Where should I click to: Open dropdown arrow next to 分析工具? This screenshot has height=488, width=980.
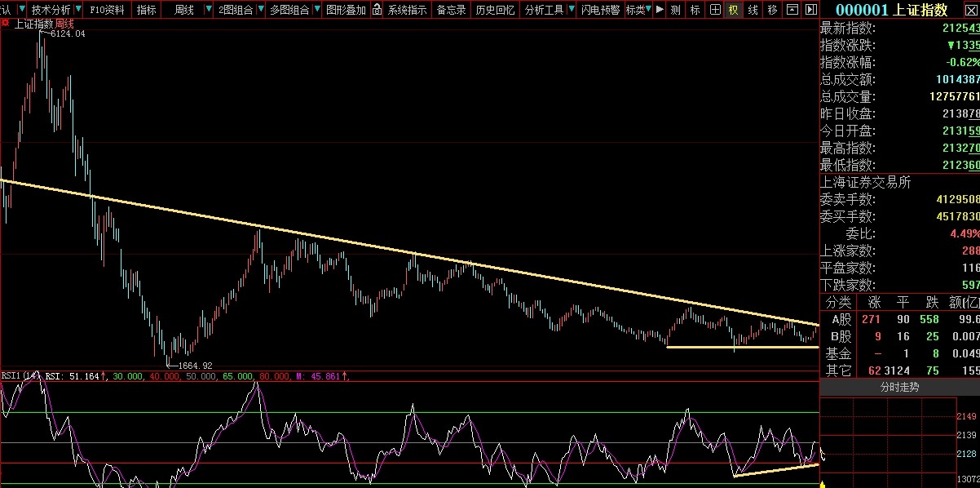tap(571, 10)
